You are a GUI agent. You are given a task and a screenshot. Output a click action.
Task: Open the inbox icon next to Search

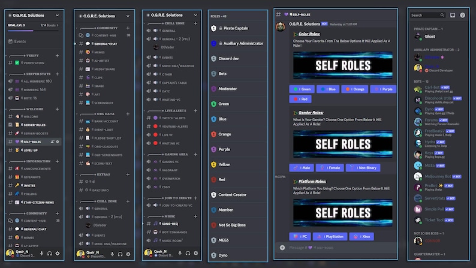[x=453, y=15]
